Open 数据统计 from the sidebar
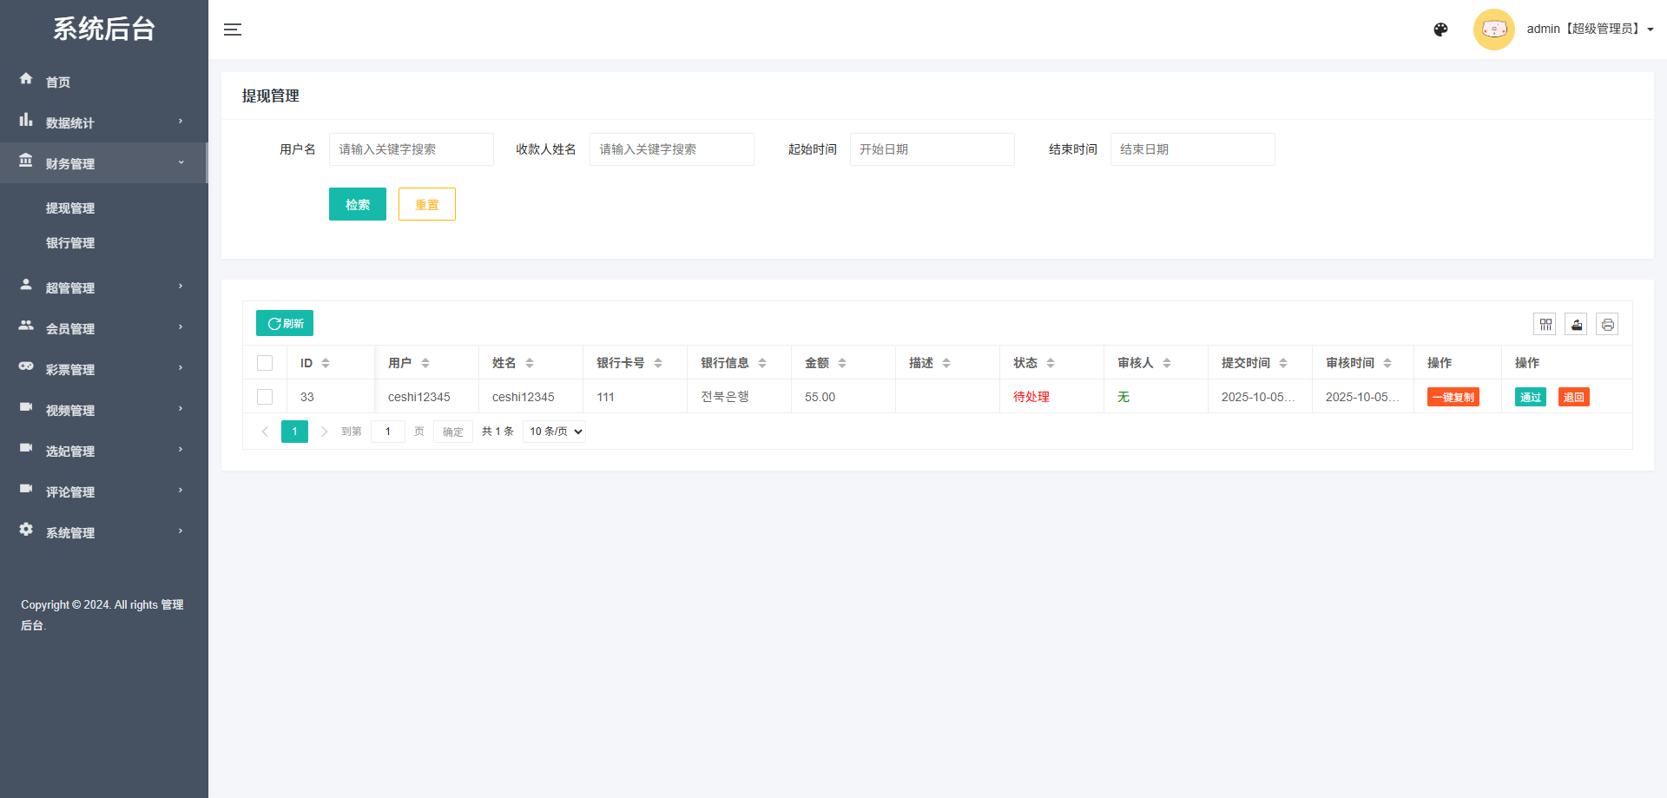 (69, 122)
